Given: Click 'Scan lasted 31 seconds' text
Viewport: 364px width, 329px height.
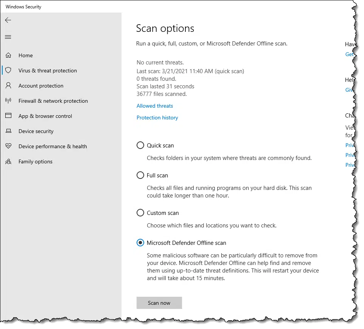Looking at the screenshot, I should coord(165,86).
